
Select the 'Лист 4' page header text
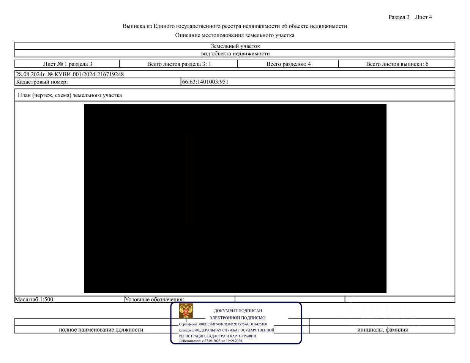point(424,17)
